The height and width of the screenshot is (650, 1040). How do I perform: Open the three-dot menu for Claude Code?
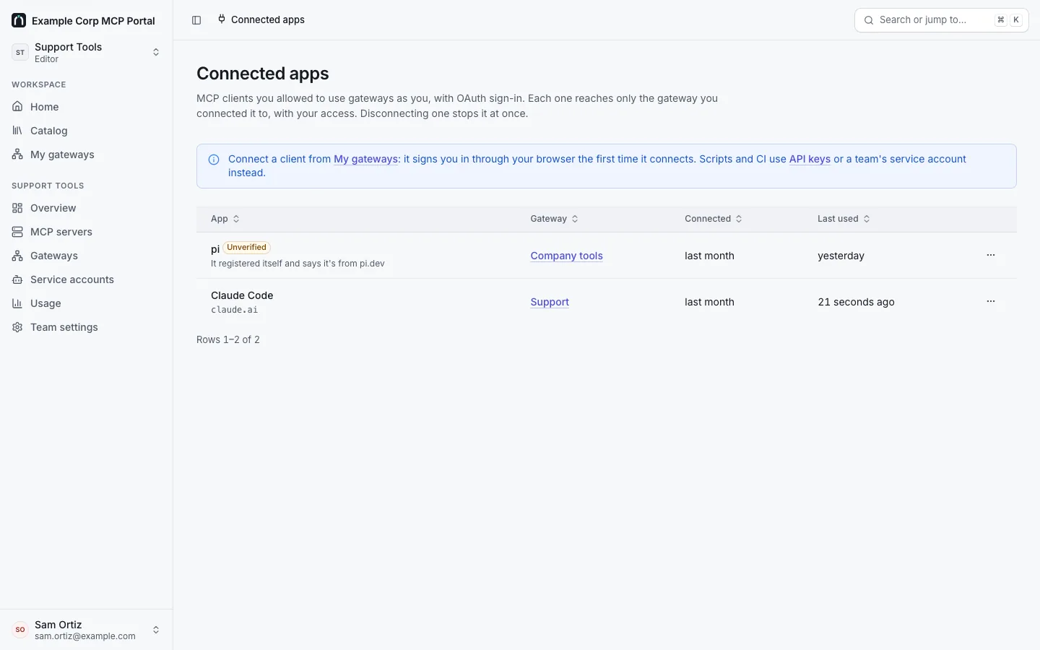(991, 301)
